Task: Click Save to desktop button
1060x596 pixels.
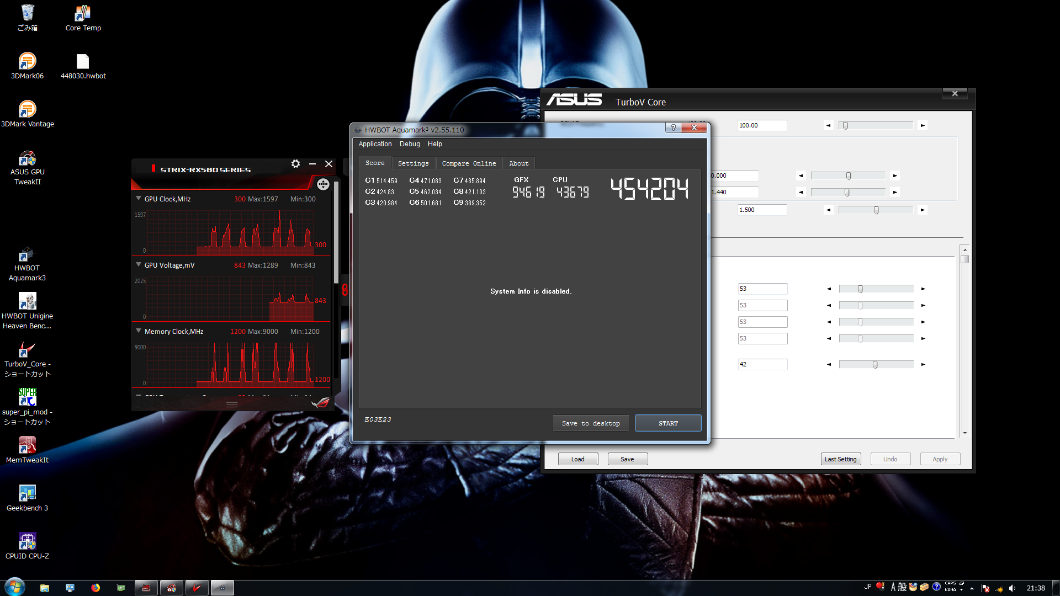Action: (x=591, y=423)
